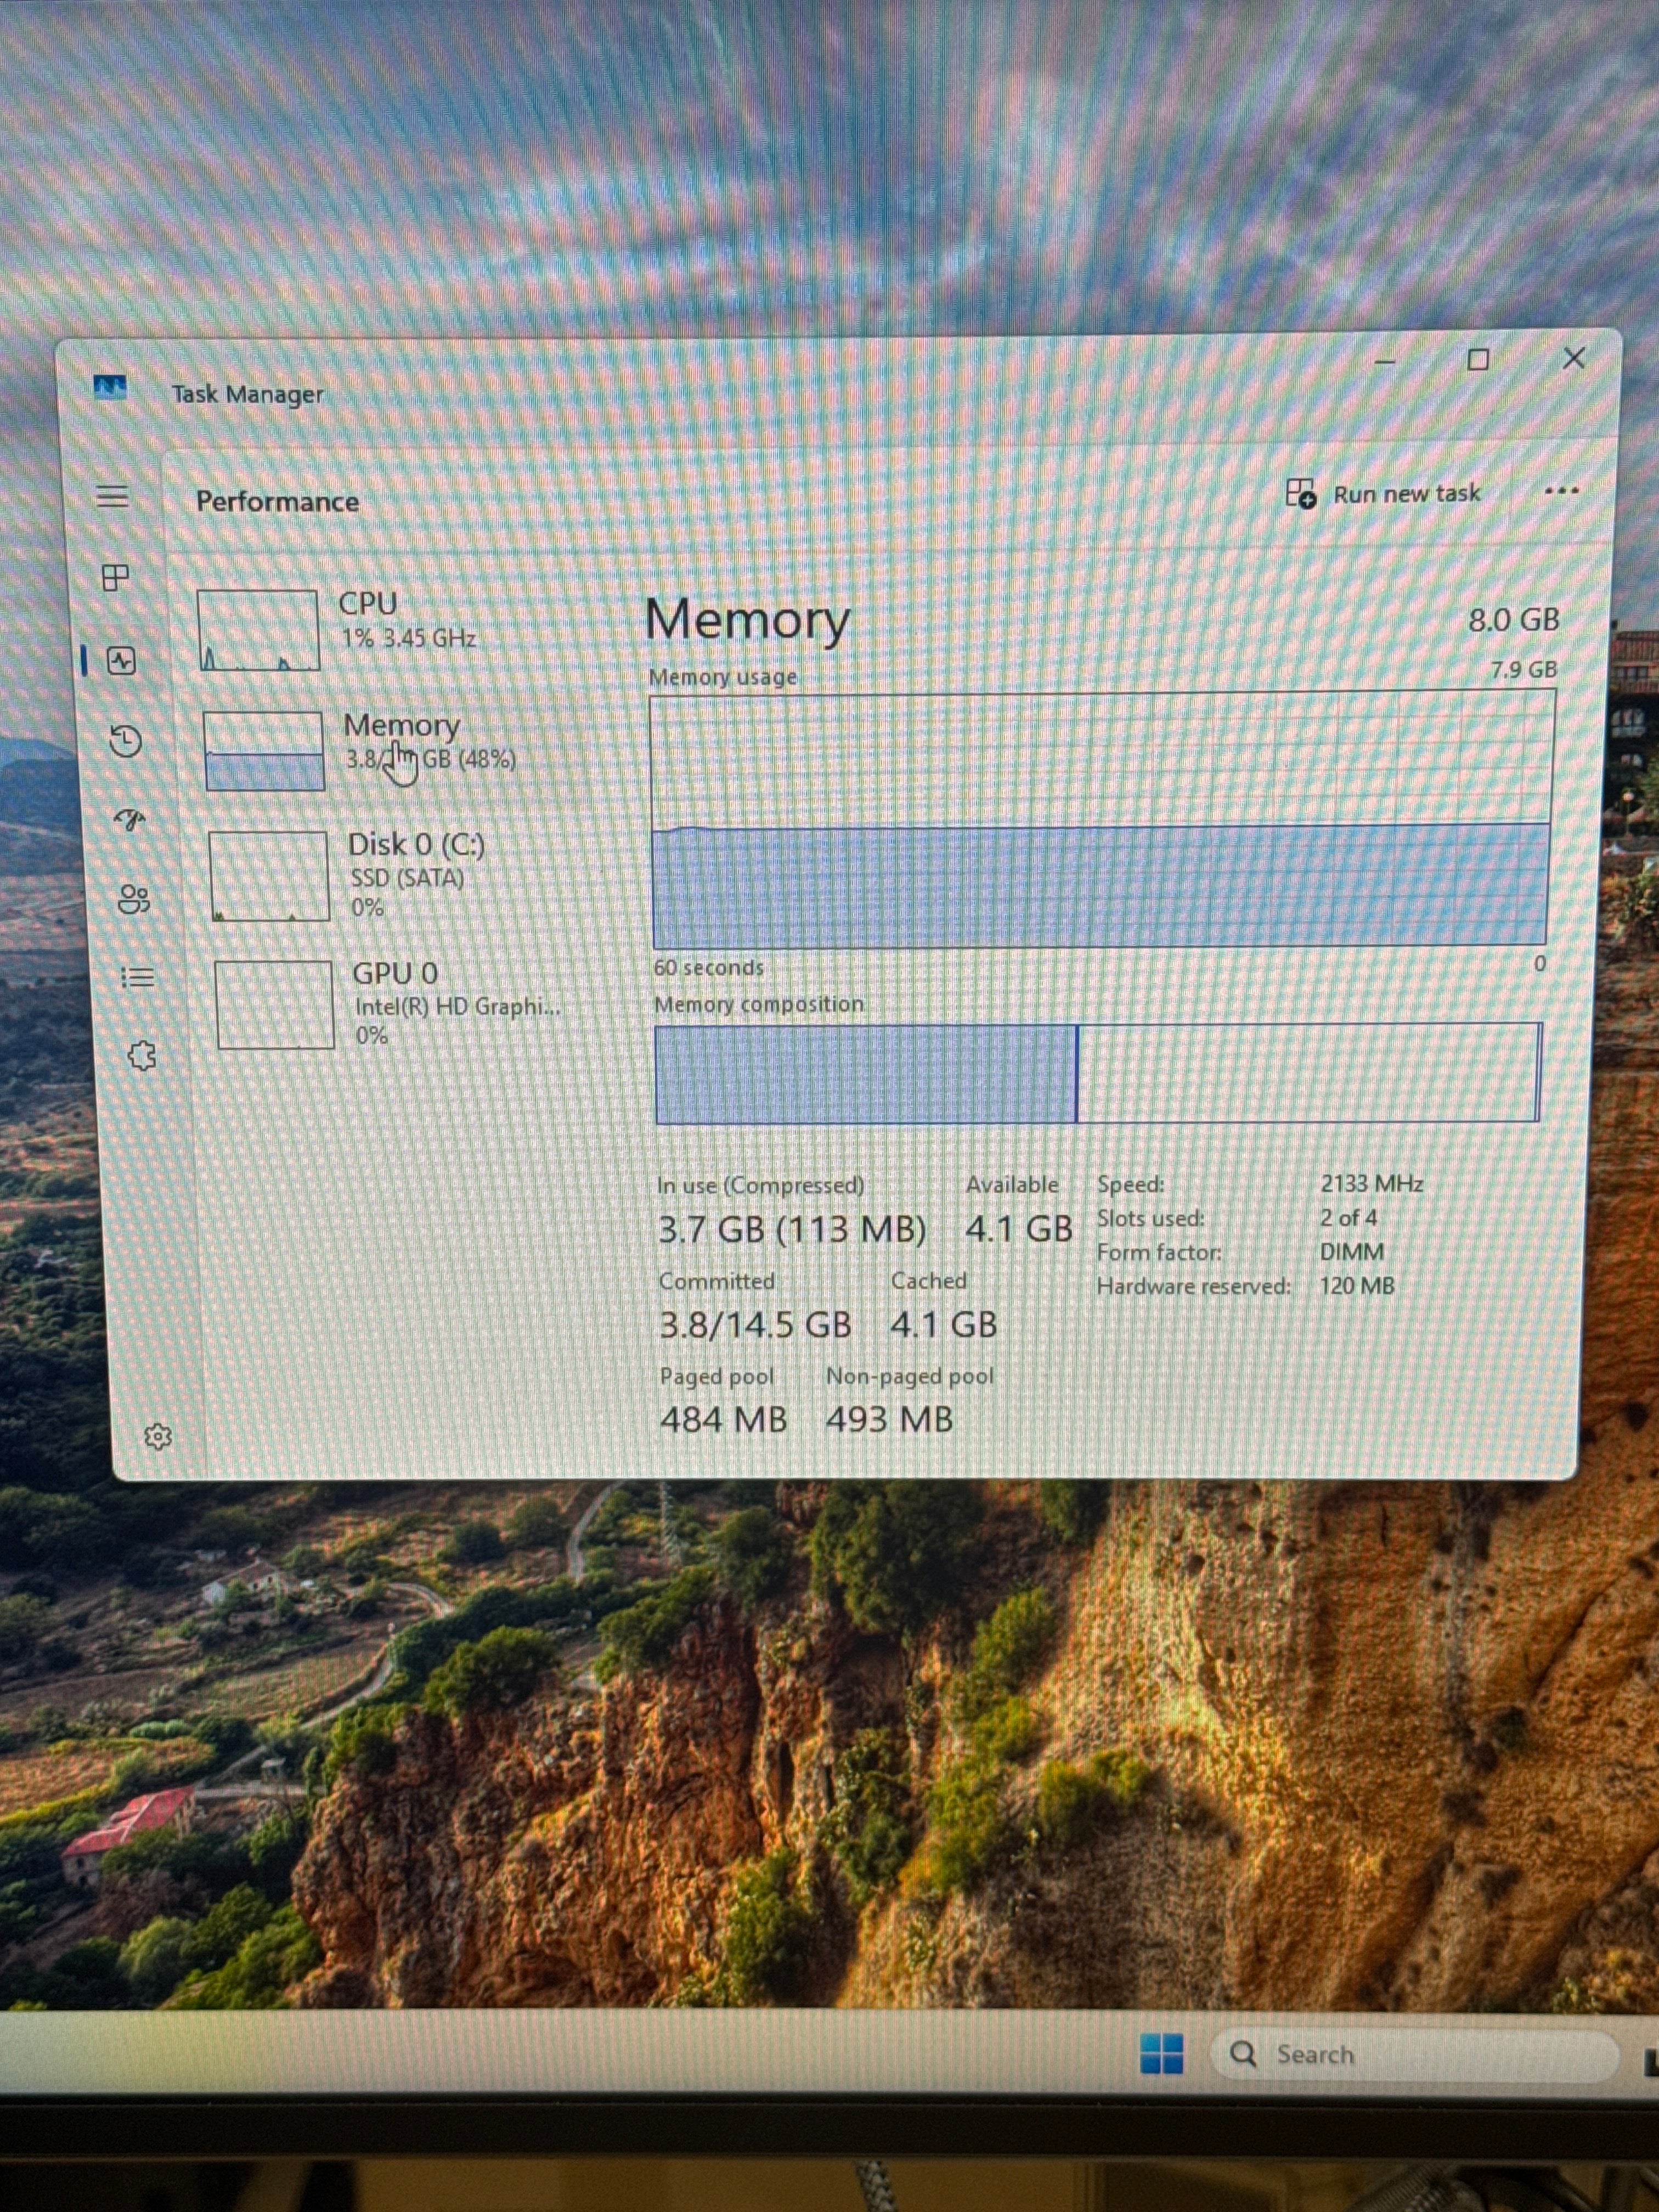Open the Startup apps page icon
1659x2212 pixels.
tap(130, 820)
